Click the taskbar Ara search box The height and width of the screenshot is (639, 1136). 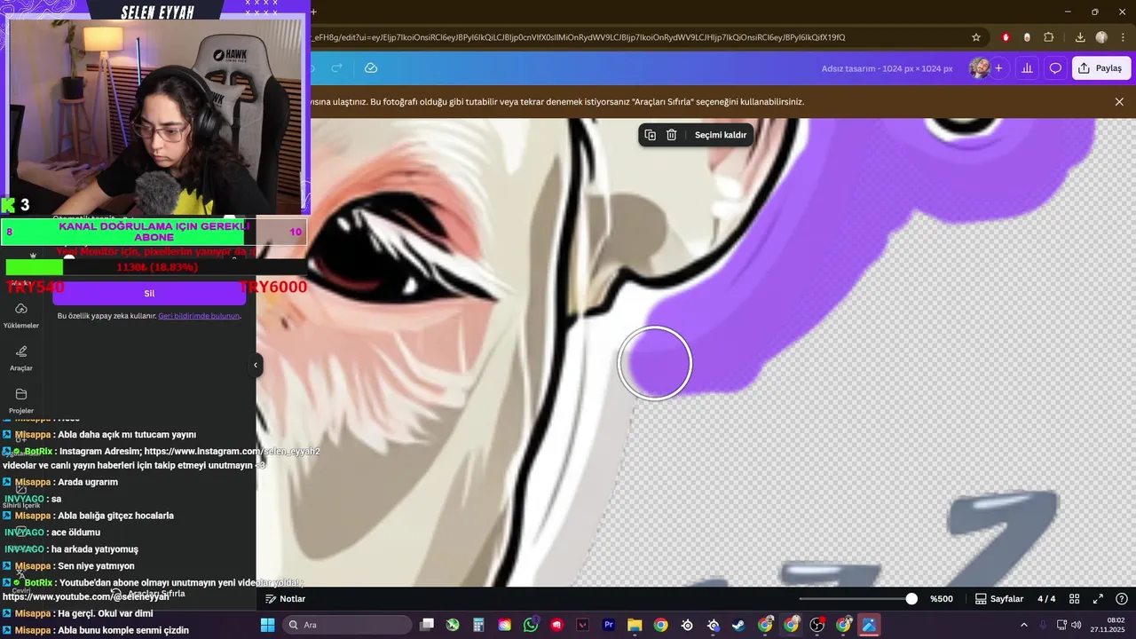(x=348, y=625)
